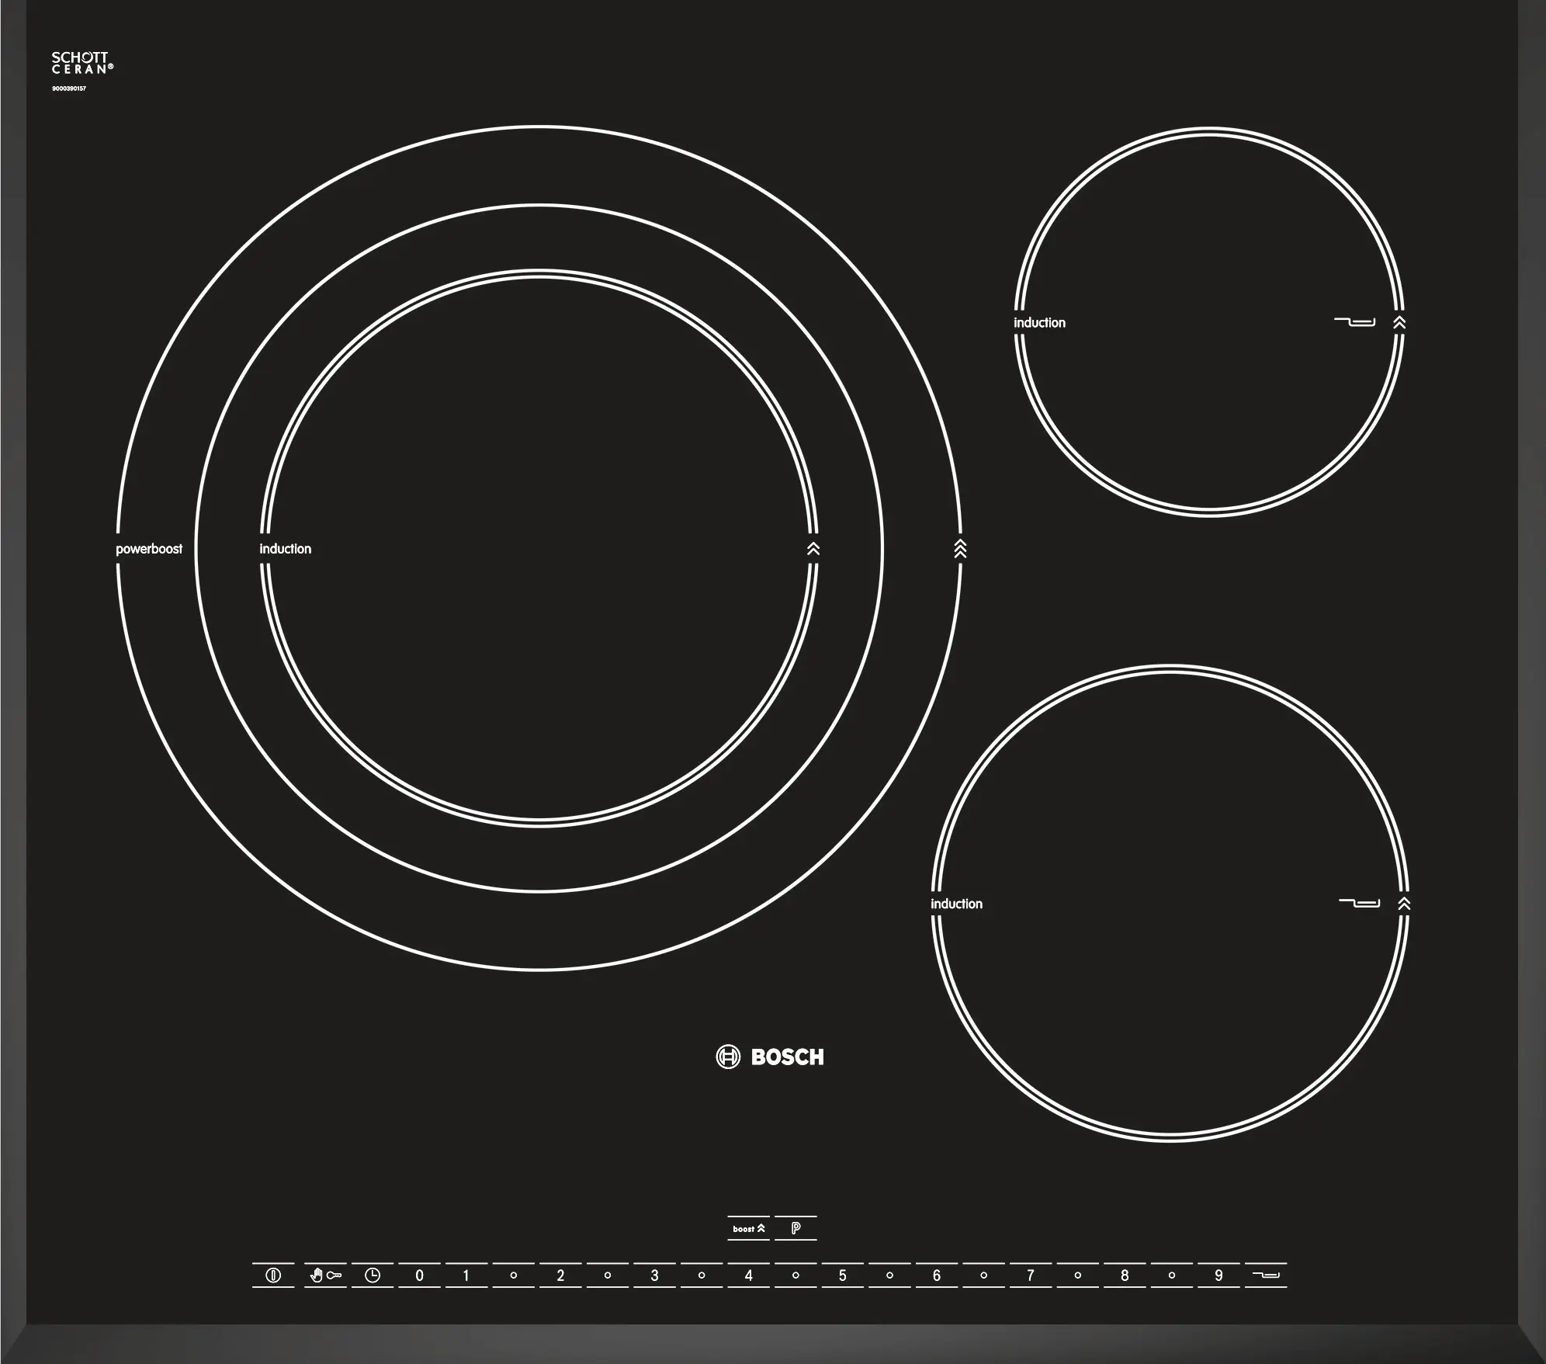The image size is (1546, 1364).
Task: Tap the chevron on the inner left induction ring
Action: click(813, 549)
